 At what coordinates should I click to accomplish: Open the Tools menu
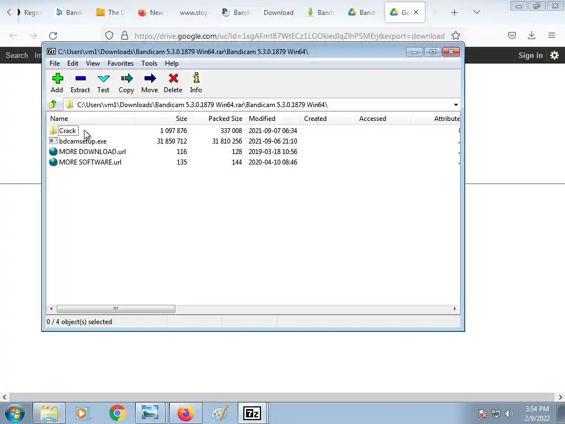coord(149,63)
